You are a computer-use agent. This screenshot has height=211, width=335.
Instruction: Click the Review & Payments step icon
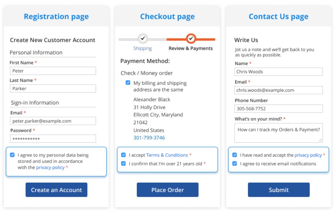[191, 38]
